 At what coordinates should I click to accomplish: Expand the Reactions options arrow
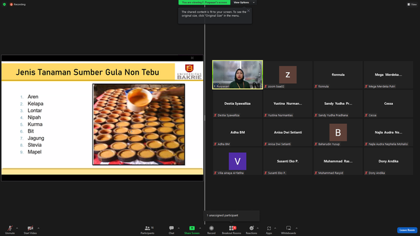pyautogui.click(x=258, y=228)
